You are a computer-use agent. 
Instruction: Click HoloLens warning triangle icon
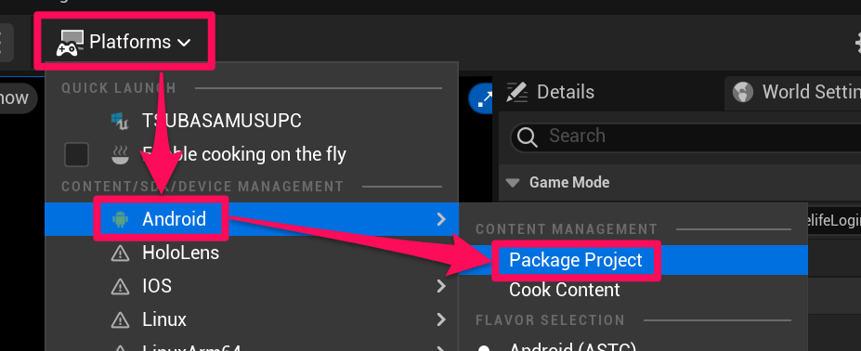pyautogui.click(x=120, y=253)
